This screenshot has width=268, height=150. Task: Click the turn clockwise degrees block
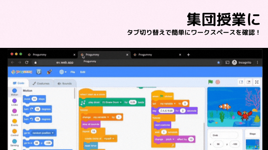pos(37,109)
